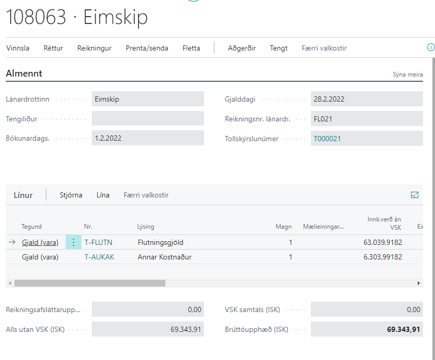Click the information icon at top right
Image resolution: width=435 pixels, height=360 pixels.
coord(431,47)
